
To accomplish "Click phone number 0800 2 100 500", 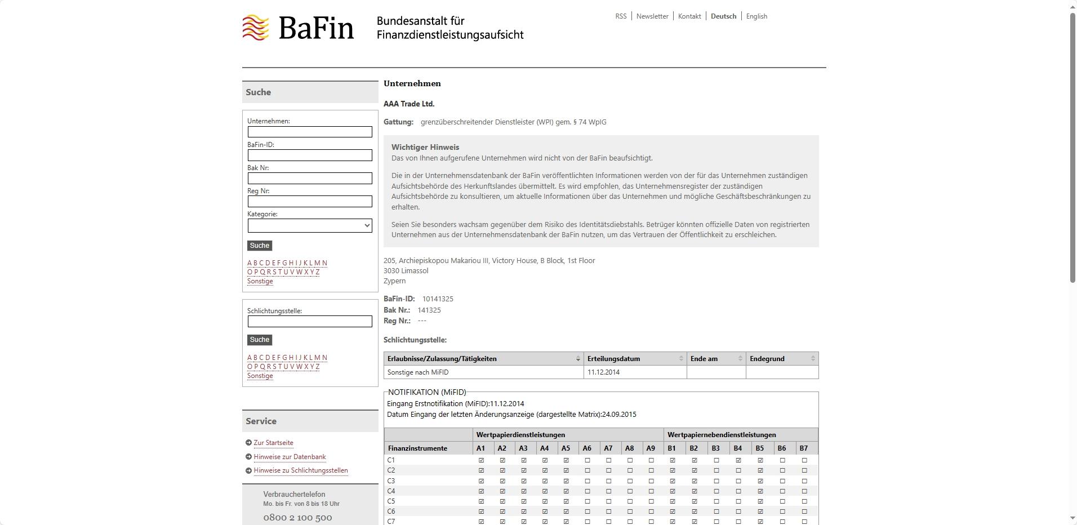I will point(297,518).
